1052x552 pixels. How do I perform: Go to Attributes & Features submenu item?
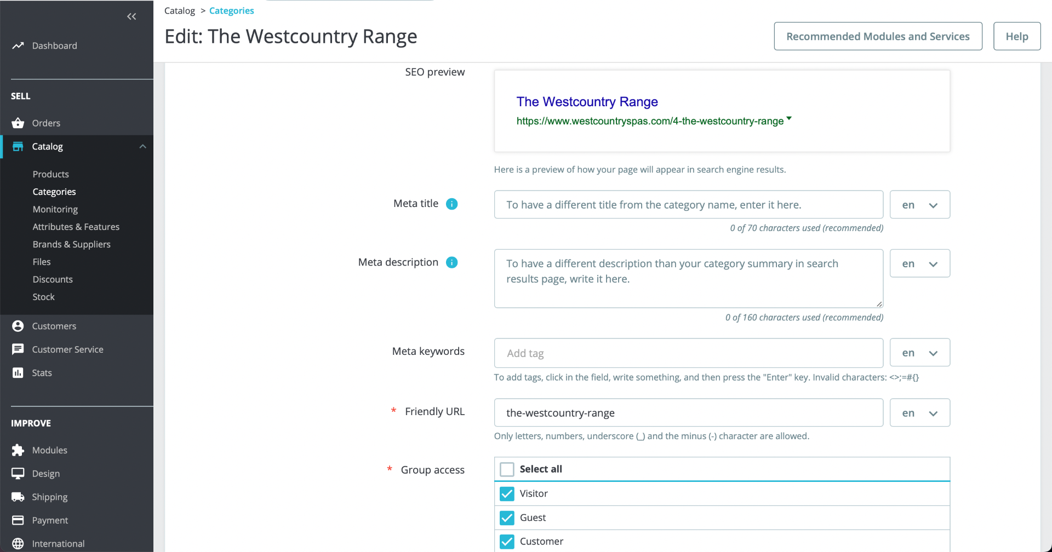coord(76,227)
